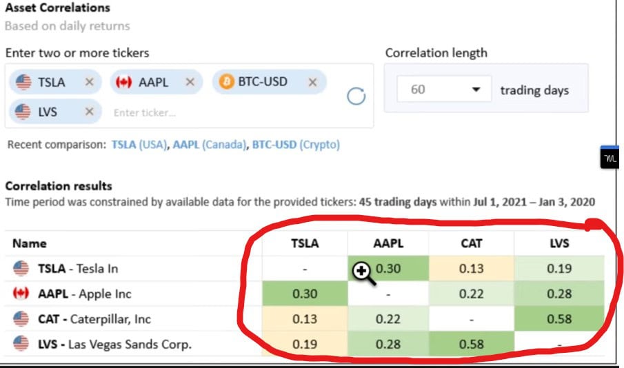Click the CAT - Caterpillar, Inc row name
624x368 pixels.
tap(94, 318)
